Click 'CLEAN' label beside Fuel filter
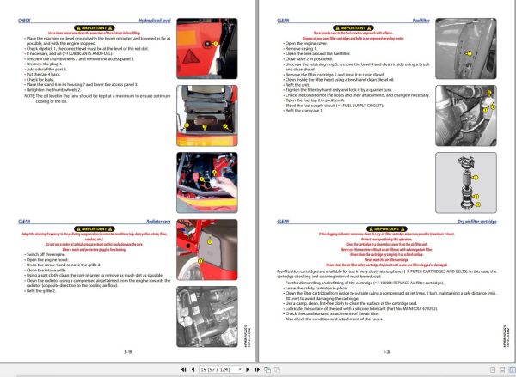The height and width of the screenshot is (377, 516). point(283,21)
